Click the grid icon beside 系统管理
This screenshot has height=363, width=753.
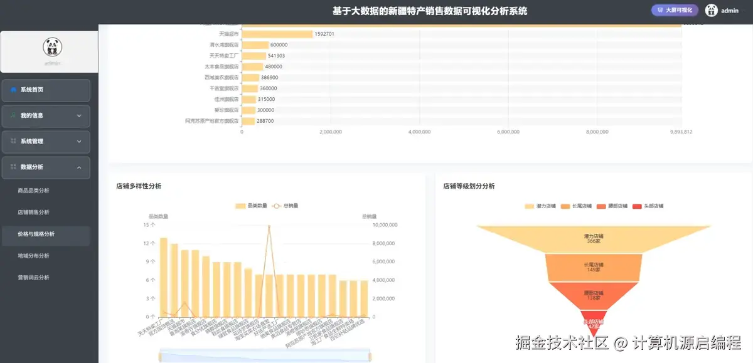[13, 141]
